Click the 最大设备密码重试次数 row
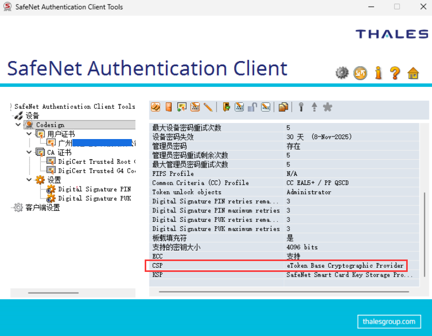The height and width of the screenshot is (336, 432). [284, 128]
